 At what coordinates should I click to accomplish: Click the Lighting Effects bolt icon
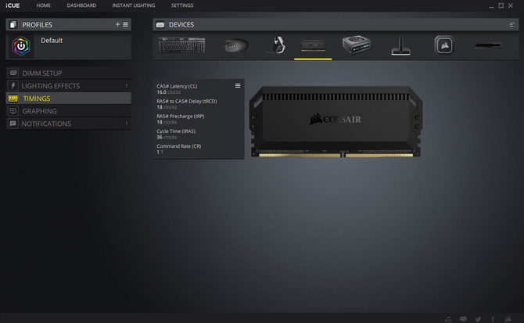pos(13,85)
